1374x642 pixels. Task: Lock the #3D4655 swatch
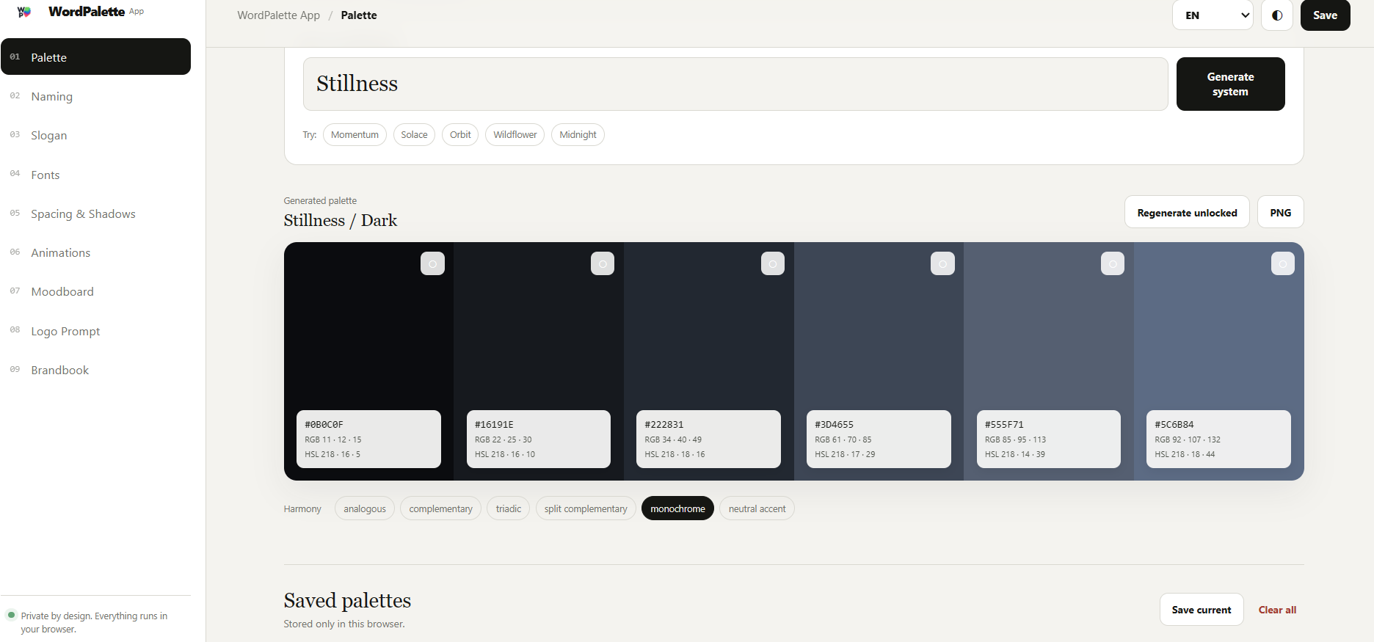point(942,263)
